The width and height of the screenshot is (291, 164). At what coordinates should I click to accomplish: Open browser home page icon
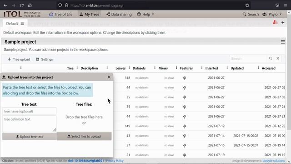tap(30, 5)
